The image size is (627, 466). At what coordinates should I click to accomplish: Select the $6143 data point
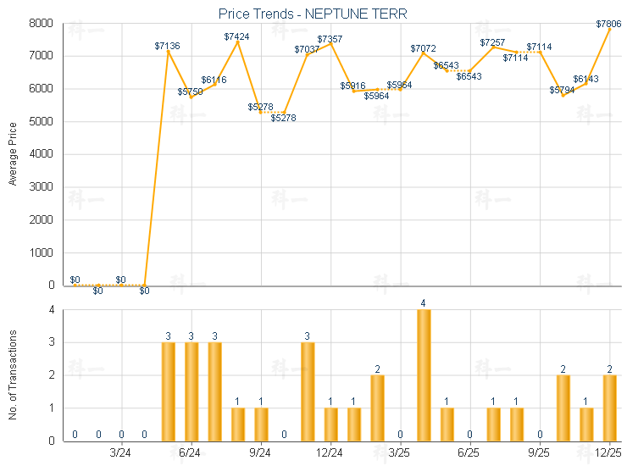(x=586, y=83)
